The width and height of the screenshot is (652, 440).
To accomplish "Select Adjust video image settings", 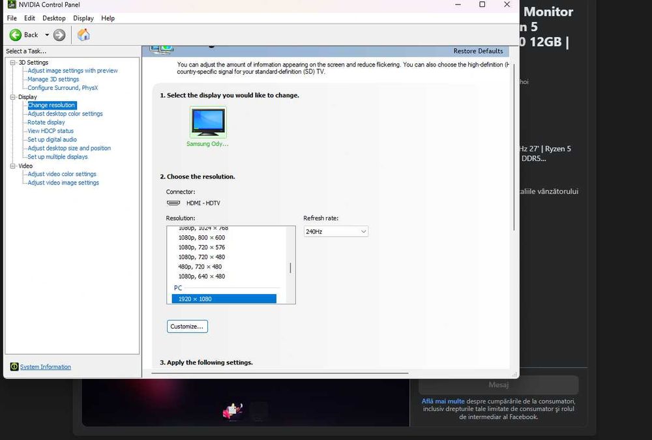I will pos(63,183).
